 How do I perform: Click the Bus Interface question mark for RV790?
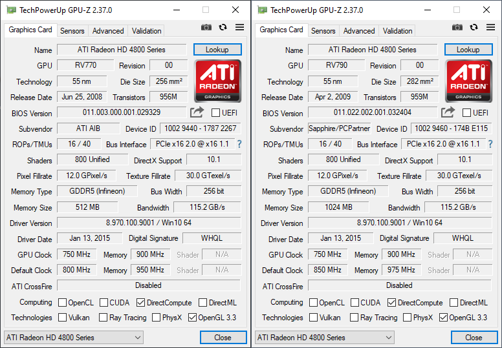tap(490, 144)
